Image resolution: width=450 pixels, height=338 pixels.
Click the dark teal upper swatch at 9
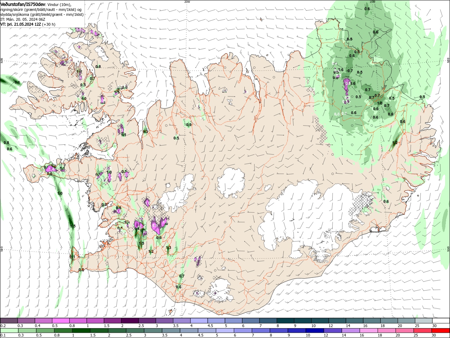[x=302, y=321]
